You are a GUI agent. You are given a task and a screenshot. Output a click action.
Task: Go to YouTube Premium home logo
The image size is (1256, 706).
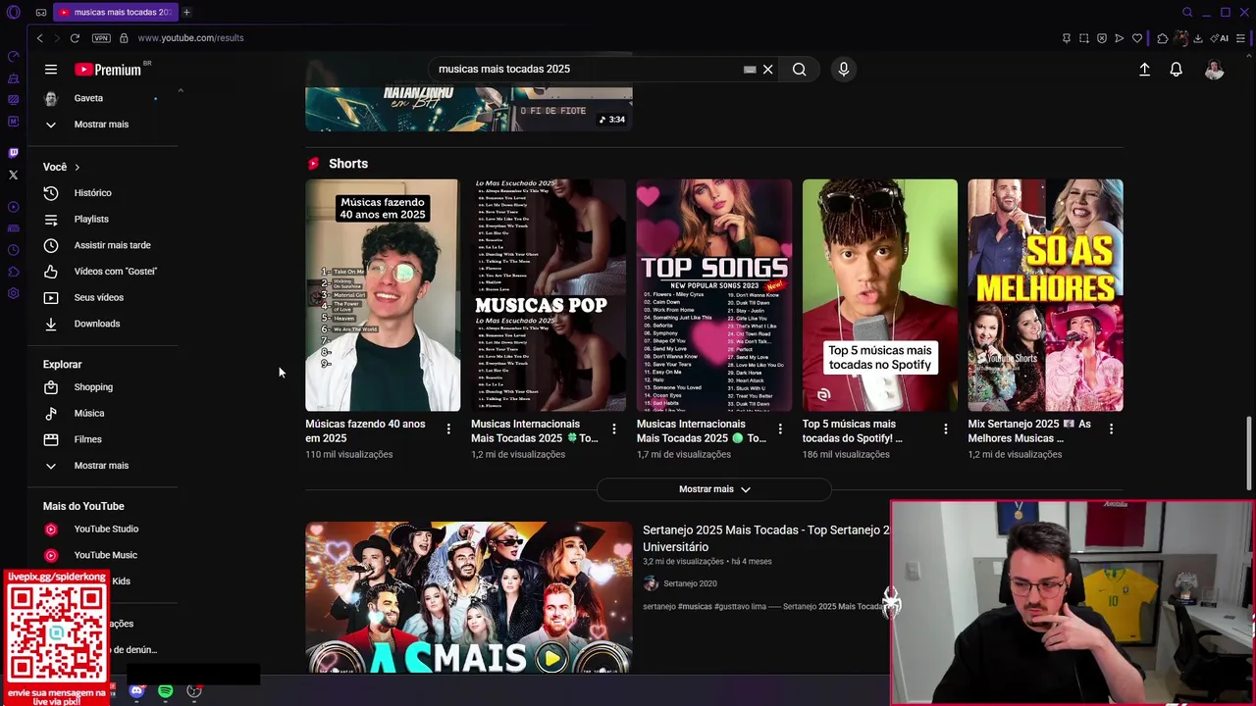click(108, 70)
